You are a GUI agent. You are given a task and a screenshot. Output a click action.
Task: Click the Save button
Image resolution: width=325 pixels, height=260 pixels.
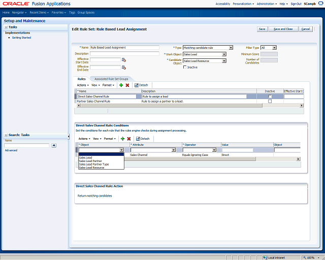point(262,29)
